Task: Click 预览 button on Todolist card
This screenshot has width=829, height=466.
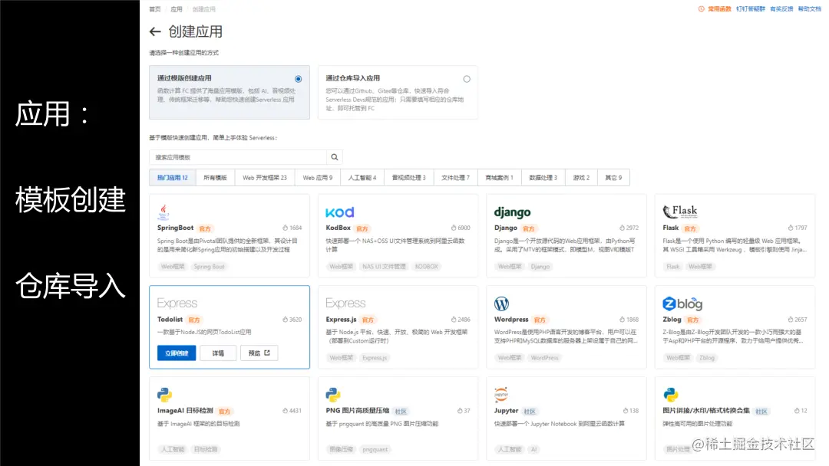Action: pyautogui.click(x=259, y=353)
